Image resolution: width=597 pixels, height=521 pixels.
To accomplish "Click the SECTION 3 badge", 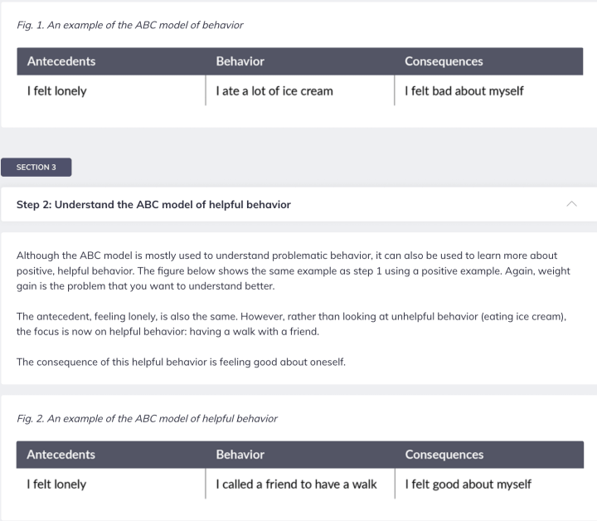I will (36, 167).
